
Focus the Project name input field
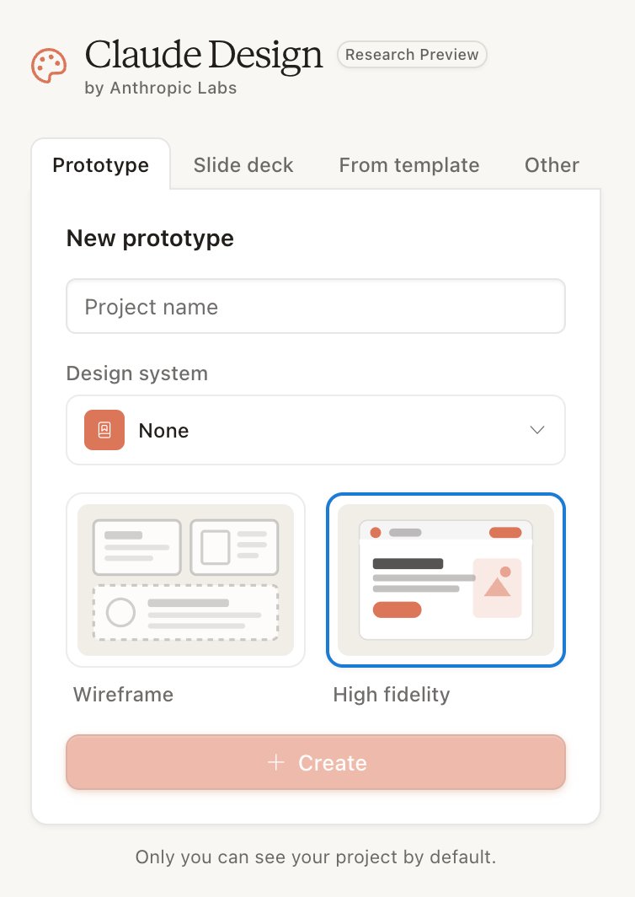[316, 307]
